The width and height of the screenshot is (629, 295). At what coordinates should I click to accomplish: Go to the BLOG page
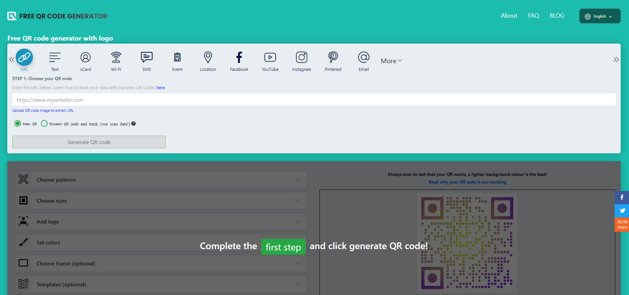557,16
